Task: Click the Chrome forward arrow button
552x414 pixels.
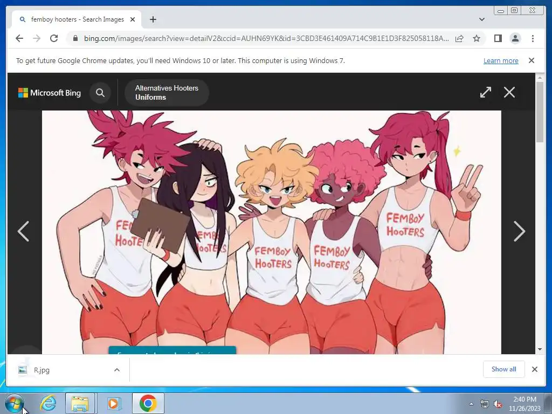Action: [37, 38]
